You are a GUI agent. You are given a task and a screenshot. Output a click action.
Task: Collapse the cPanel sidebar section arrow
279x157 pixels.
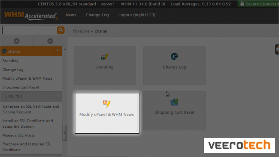tap(58, 51)
